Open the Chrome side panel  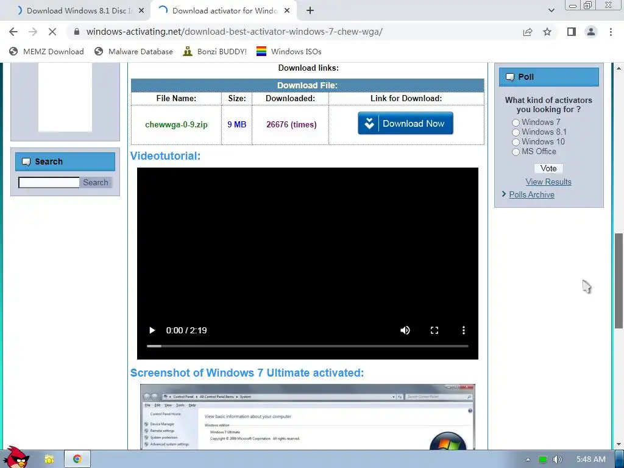[572, 32]
